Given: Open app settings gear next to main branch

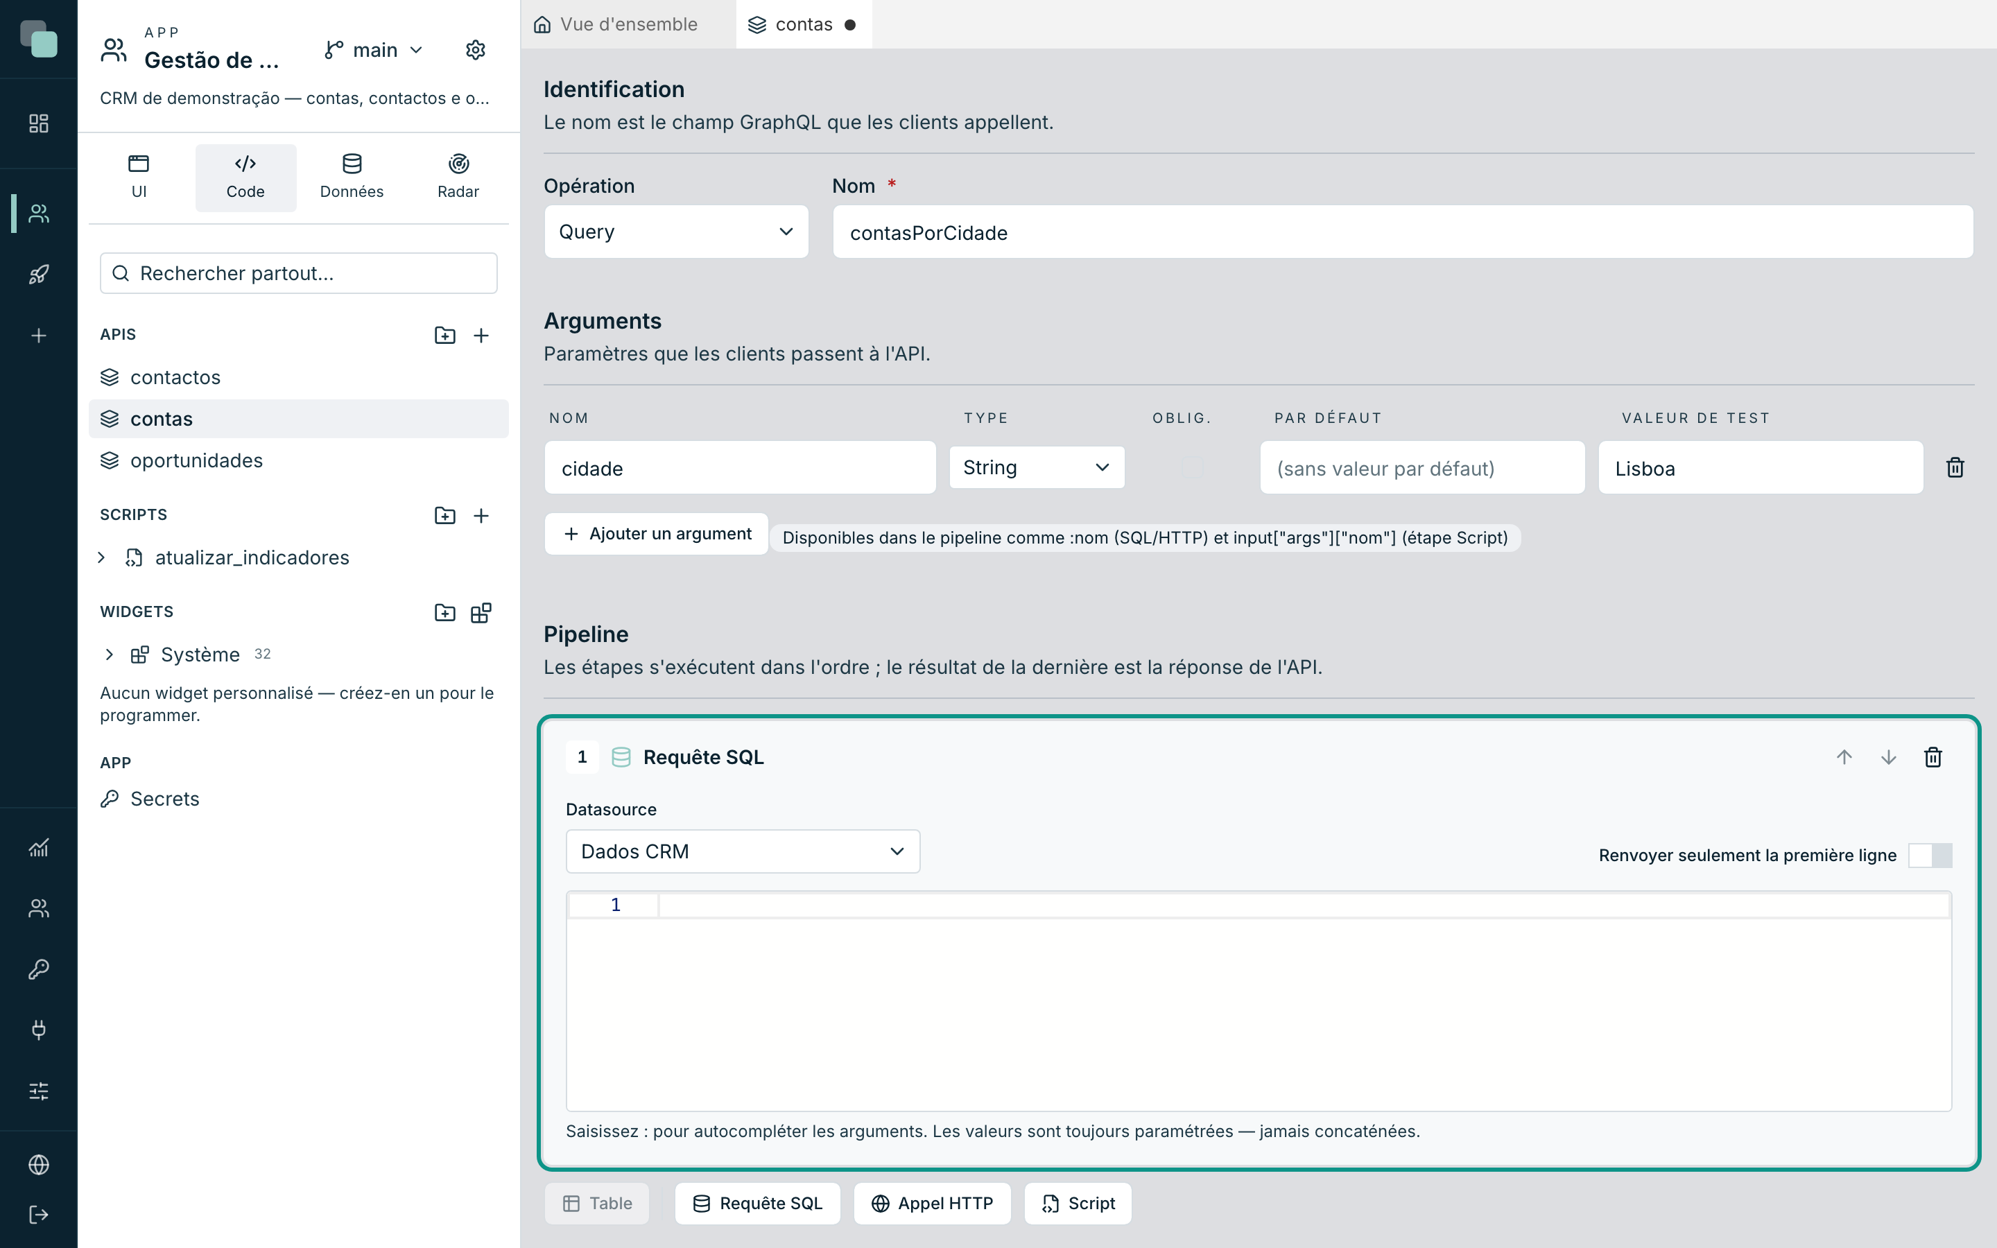Looking at the screenshot, I should [x=475, y=51].
